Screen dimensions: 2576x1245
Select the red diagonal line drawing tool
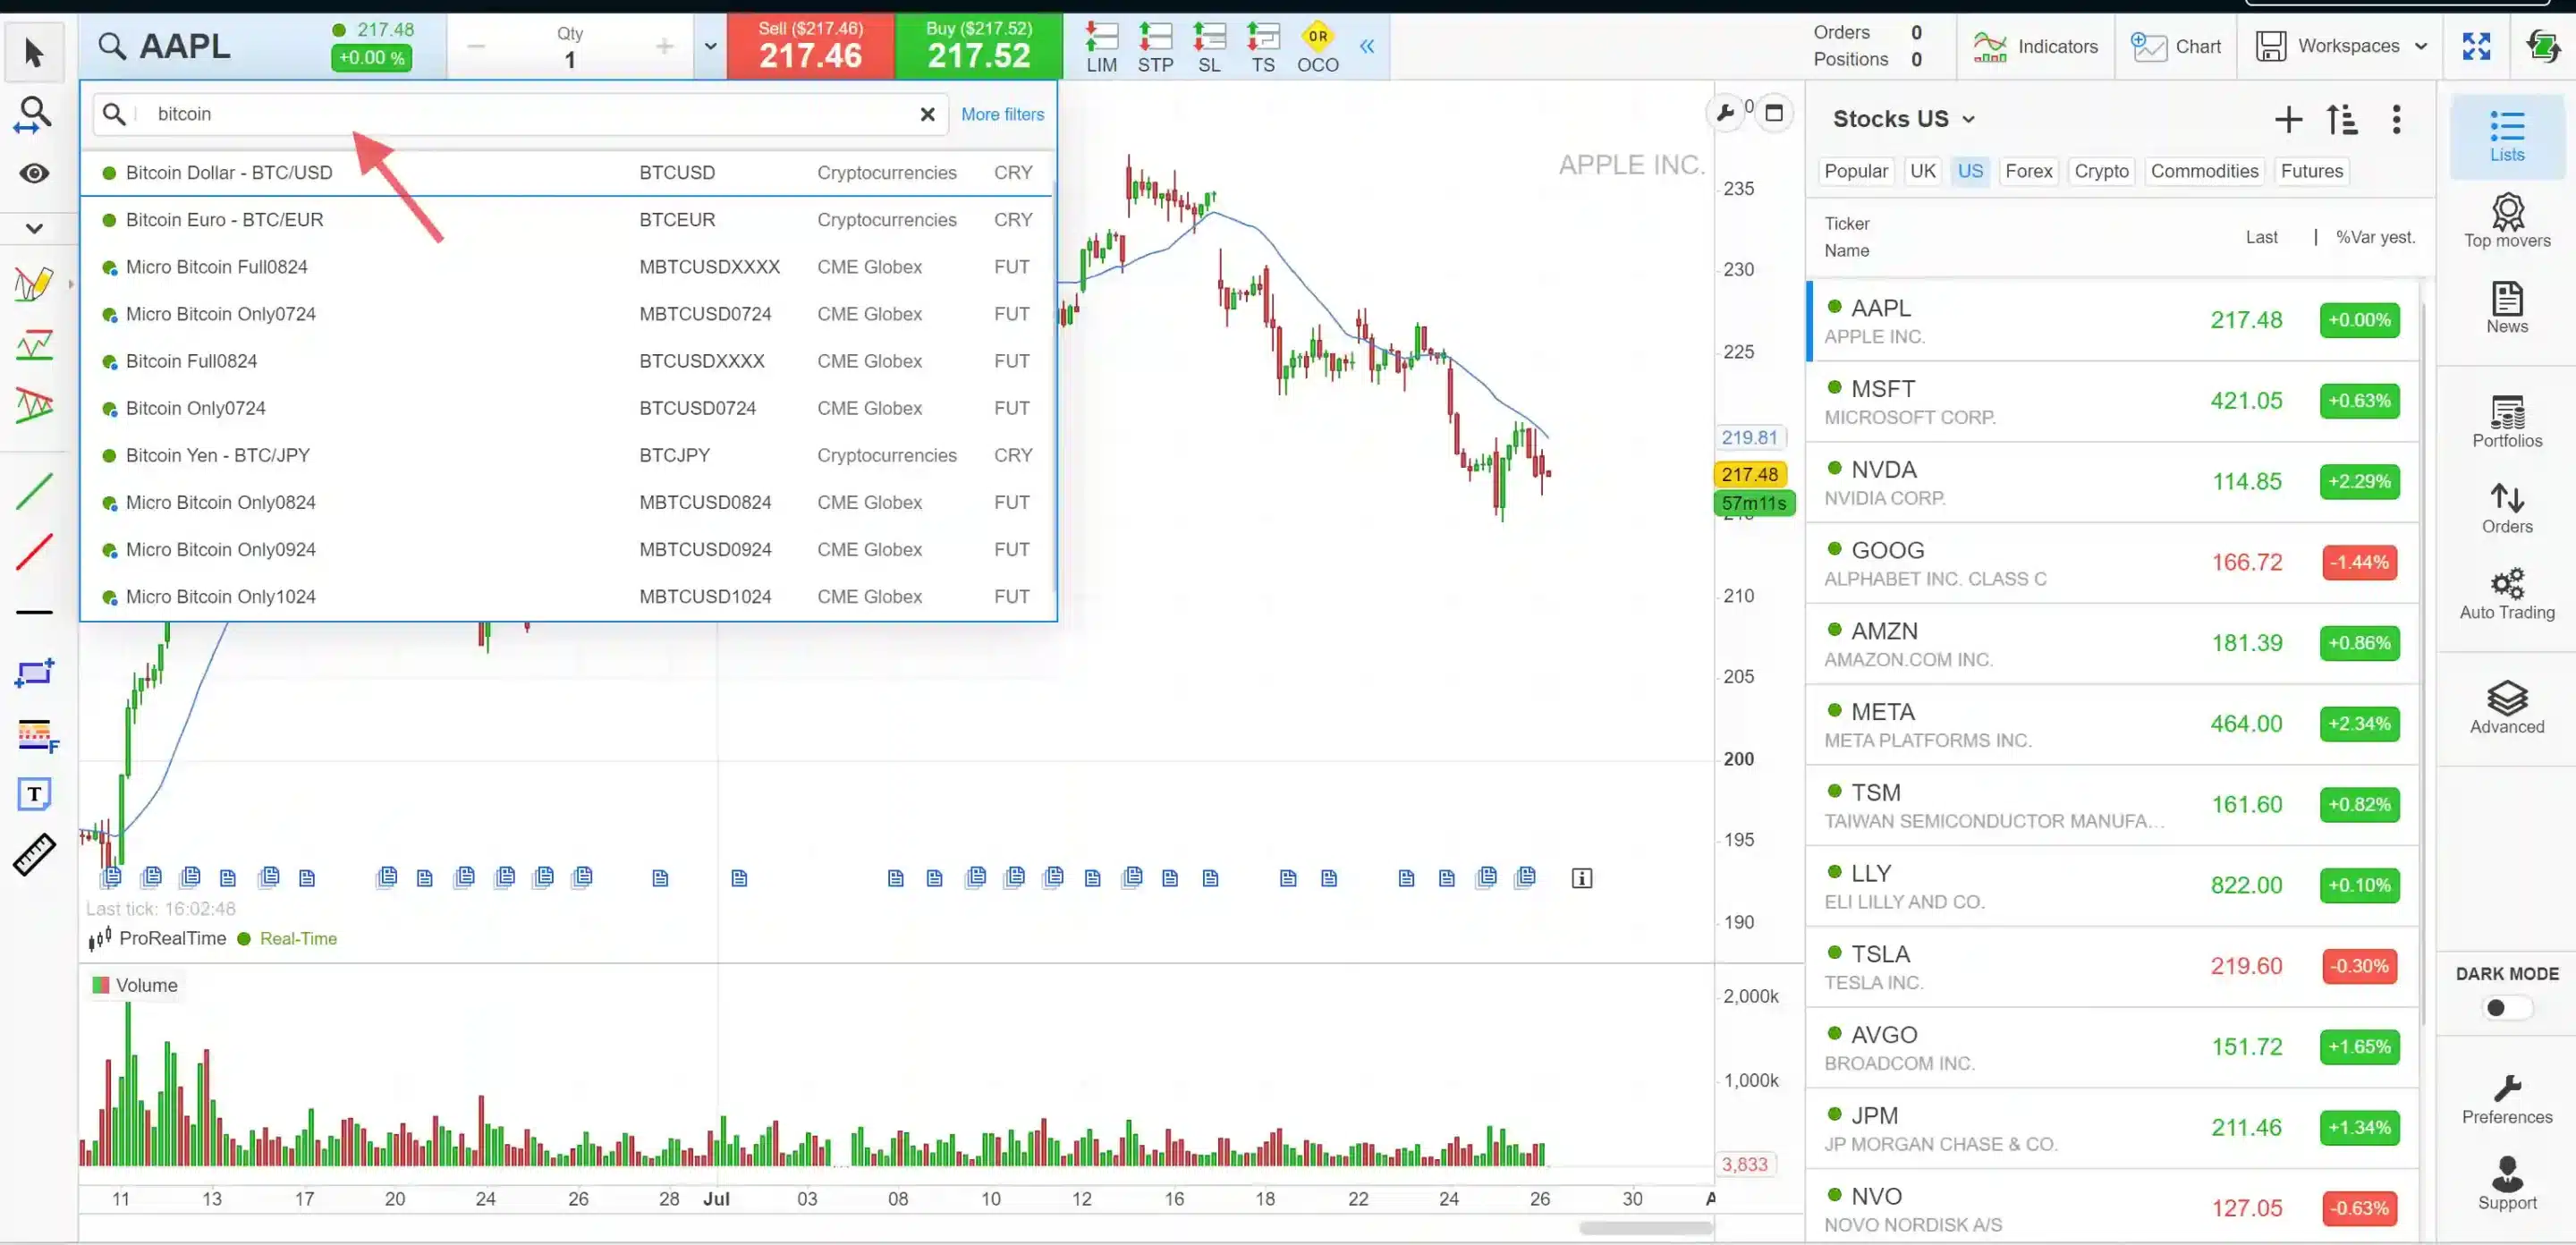pos(34,551)
